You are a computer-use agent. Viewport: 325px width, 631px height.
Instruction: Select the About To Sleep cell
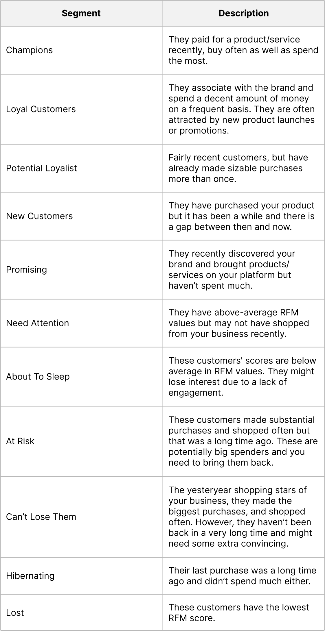coord(38,377)
